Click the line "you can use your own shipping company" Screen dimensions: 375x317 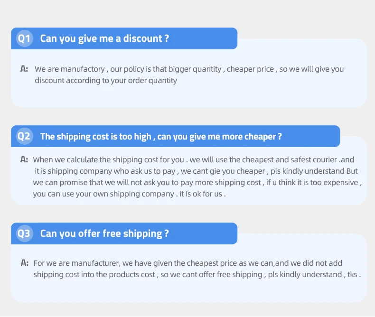coord(129,194)
